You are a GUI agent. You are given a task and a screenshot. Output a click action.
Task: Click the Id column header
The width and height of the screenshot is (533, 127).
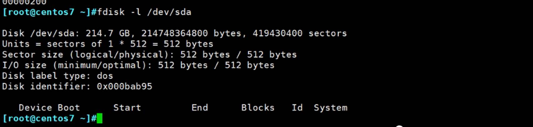point(297,107)
